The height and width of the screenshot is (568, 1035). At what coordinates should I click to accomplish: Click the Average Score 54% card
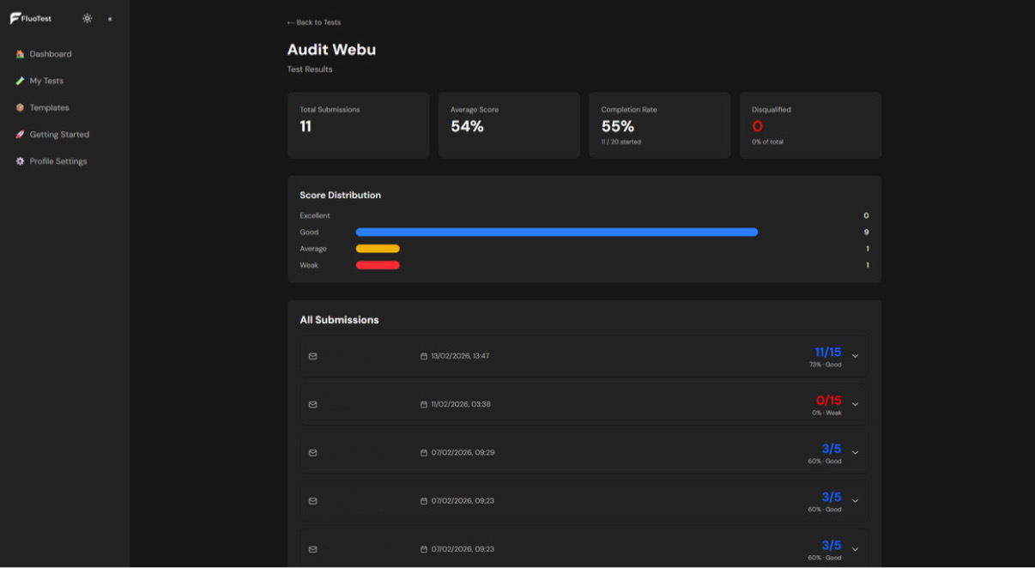coord(508,124)
